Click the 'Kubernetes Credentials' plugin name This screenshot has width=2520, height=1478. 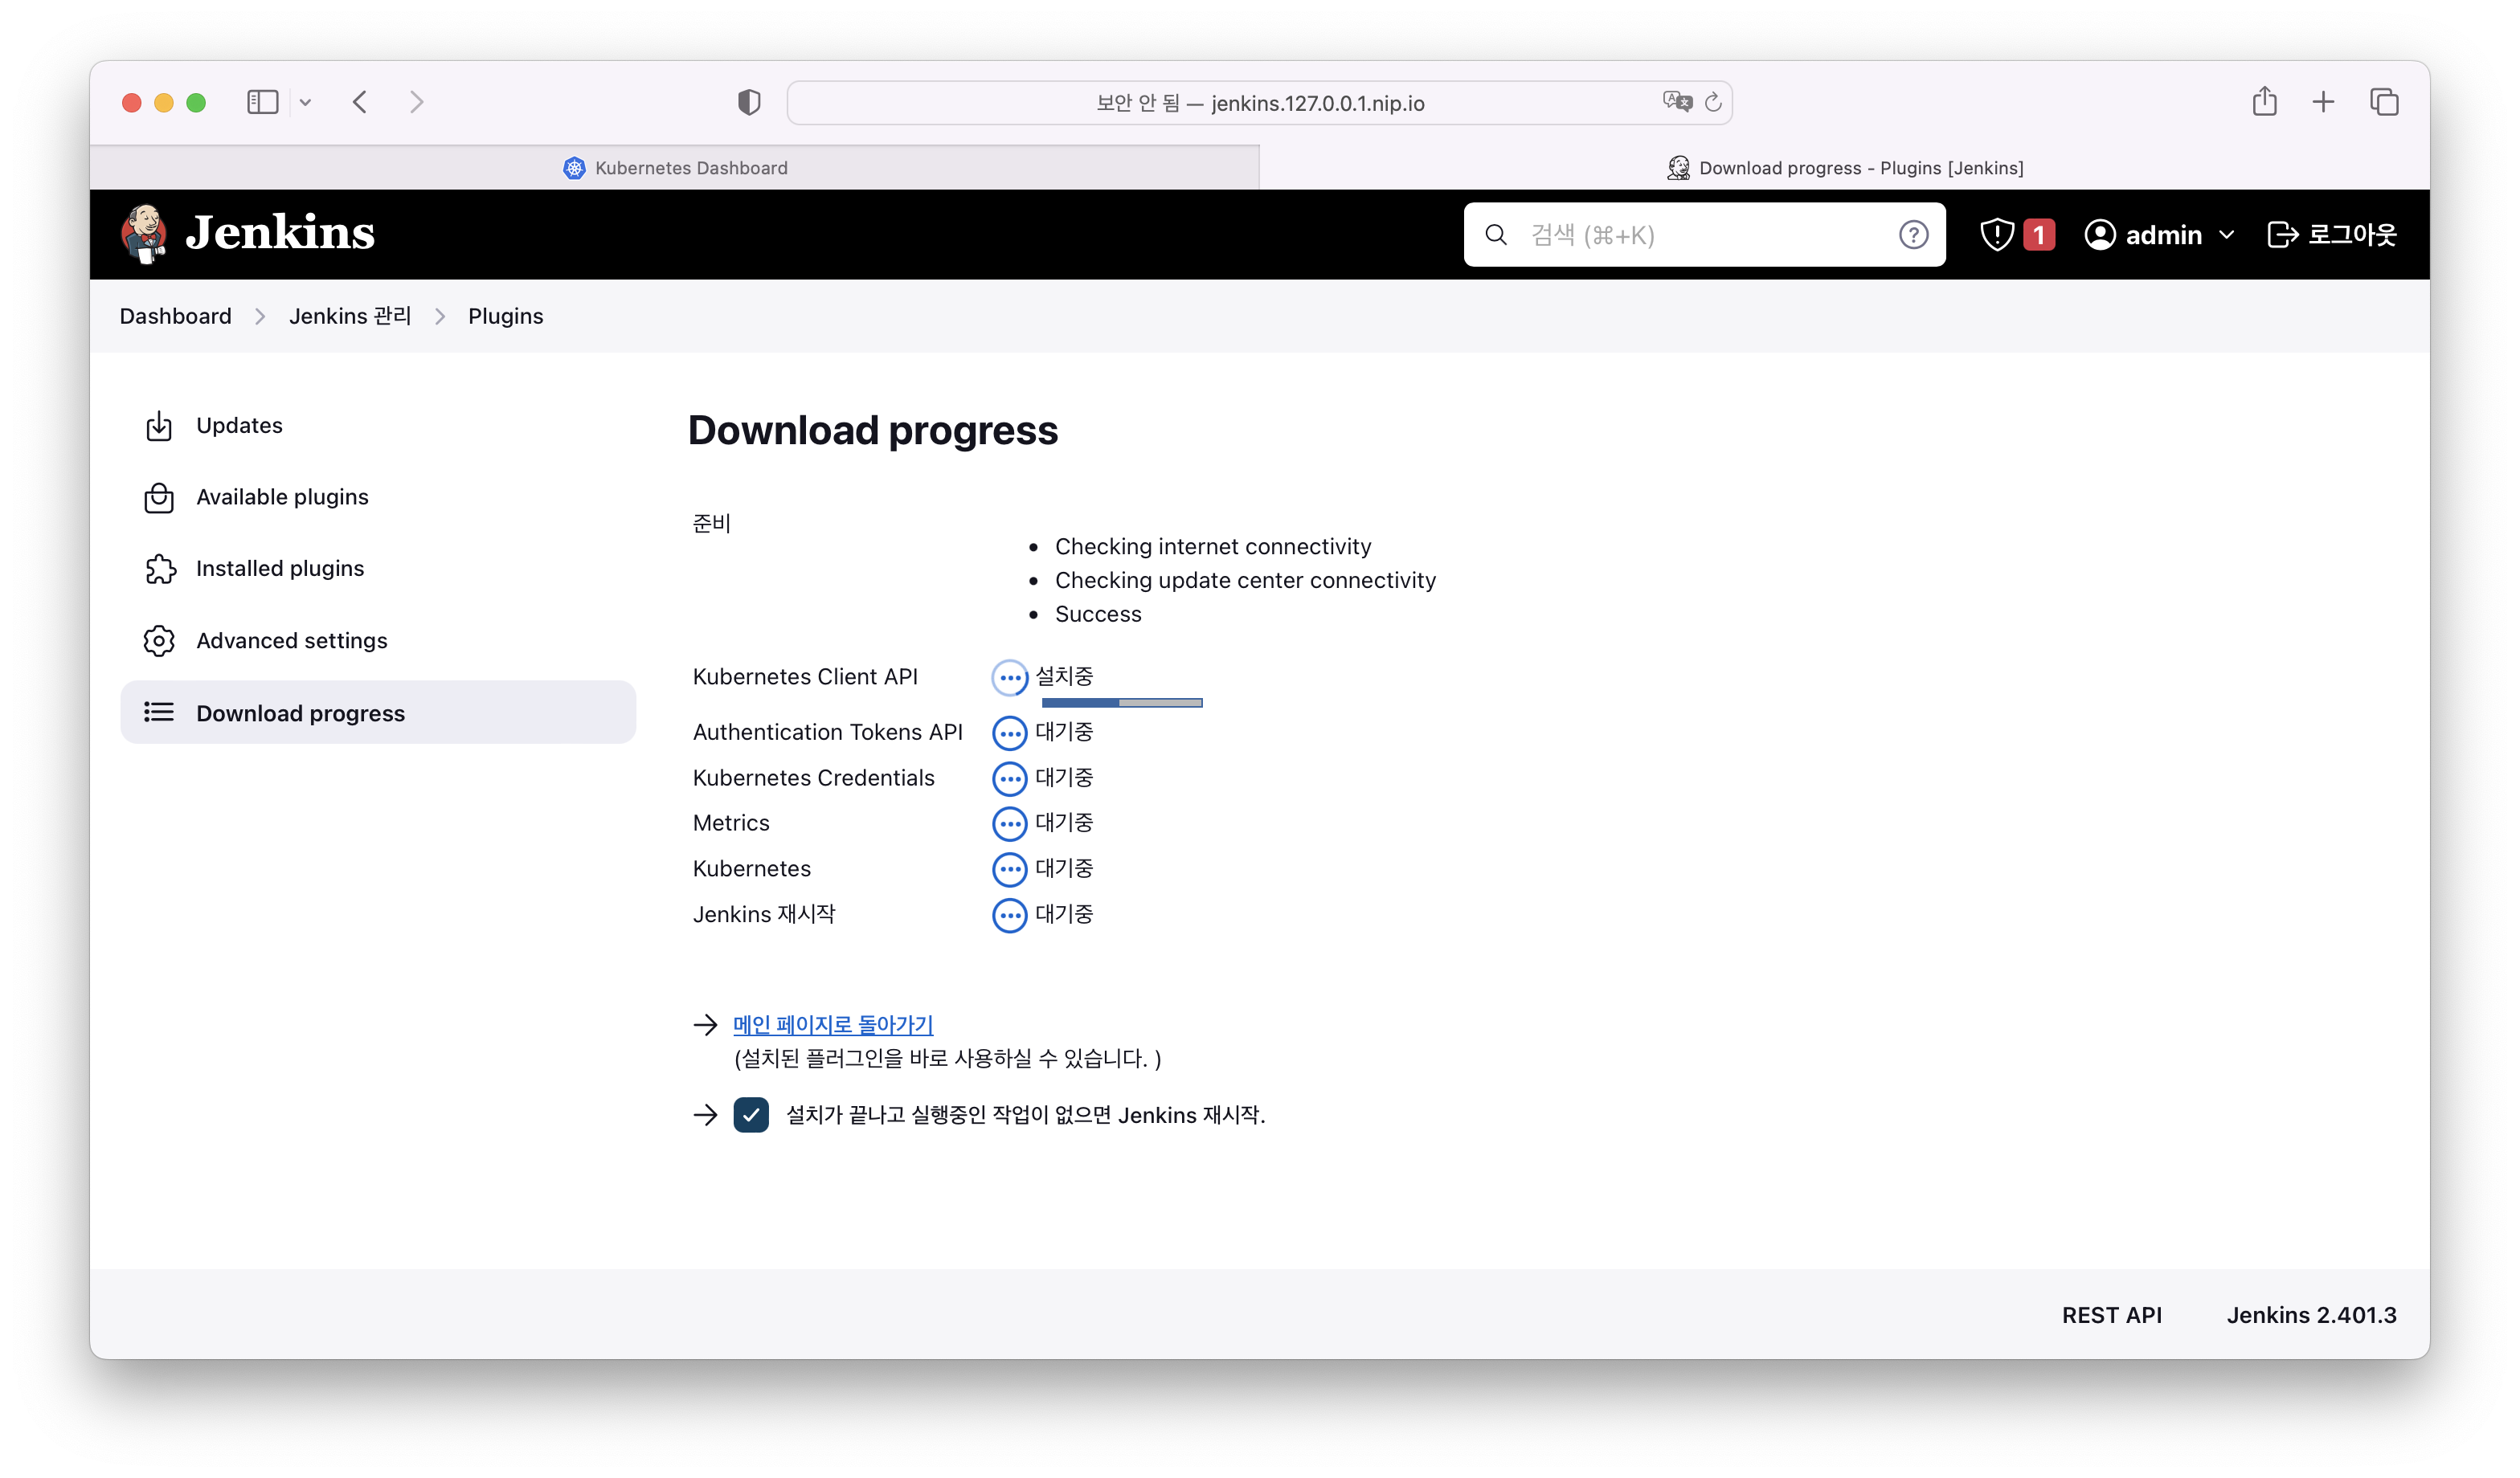pyautogui.click(x=813, y=778)
